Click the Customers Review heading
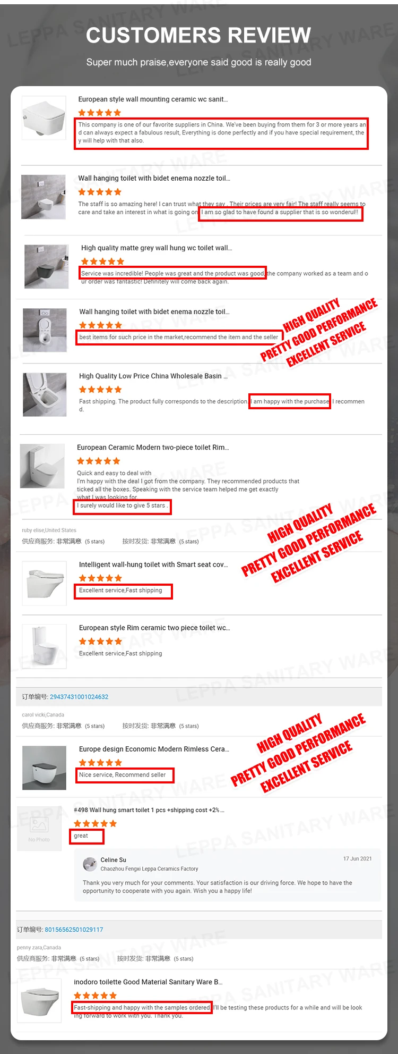 click(198, 36)
